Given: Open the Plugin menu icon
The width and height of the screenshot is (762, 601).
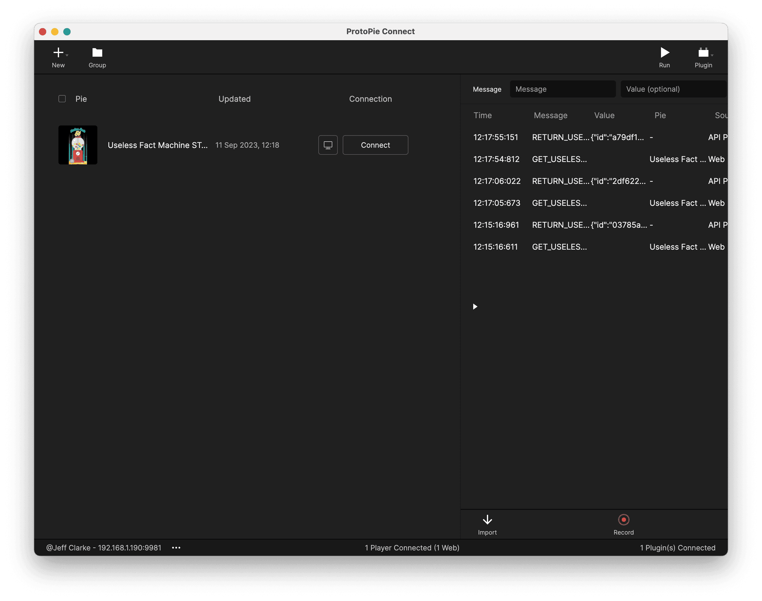Looking at the screenshot, I should [703, 53].
